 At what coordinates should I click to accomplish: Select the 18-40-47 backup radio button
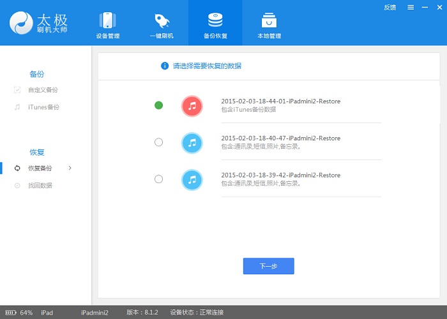[x=158, y=142]
